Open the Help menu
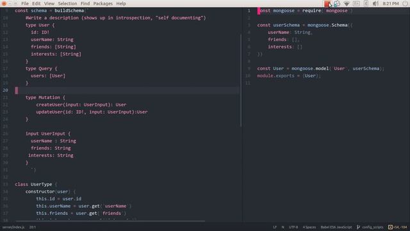Screen dimensions: 410x231 [121, 3]
